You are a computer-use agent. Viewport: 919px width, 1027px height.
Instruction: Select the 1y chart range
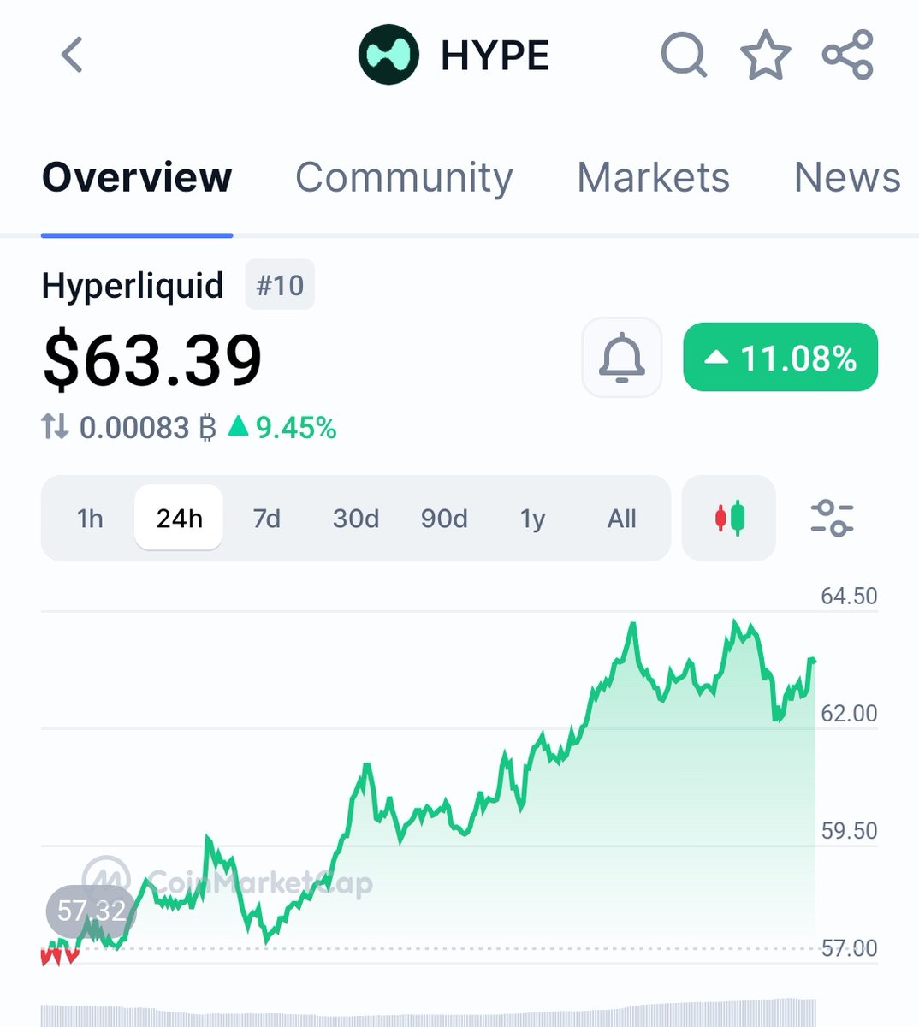coord(532,519)
